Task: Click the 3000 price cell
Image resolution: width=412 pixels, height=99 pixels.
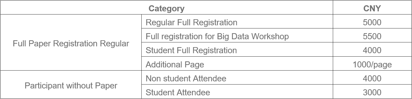Action: [x=372, y=92]
